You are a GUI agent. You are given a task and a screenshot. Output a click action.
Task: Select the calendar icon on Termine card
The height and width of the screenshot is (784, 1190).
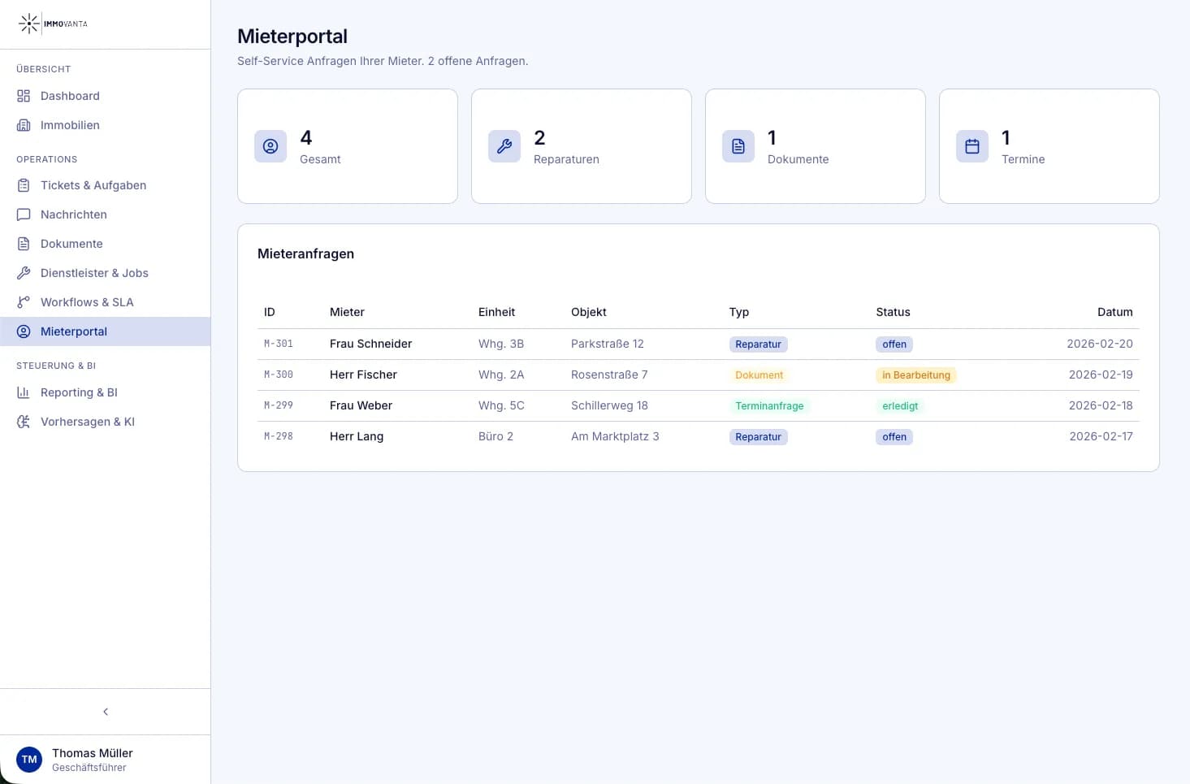coord(971,146)
